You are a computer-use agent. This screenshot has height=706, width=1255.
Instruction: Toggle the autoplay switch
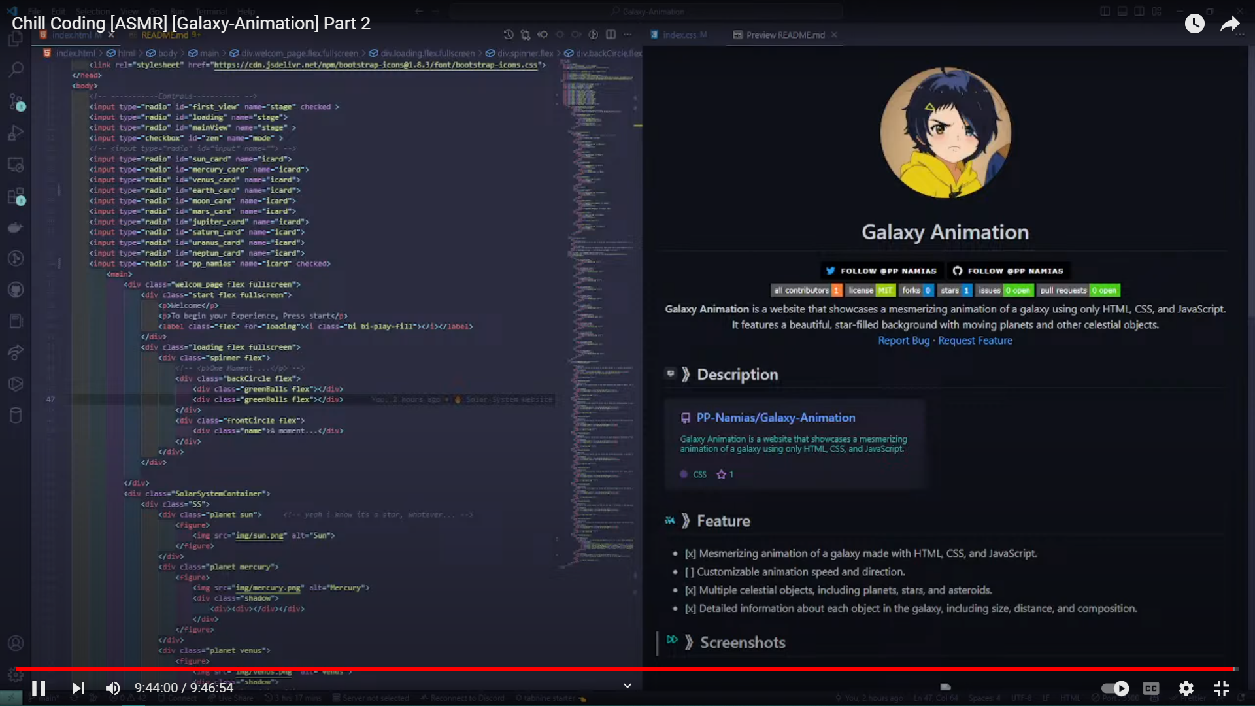(1115, 688)
